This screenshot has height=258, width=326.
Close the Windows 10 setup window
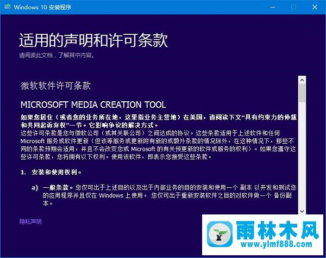(x=315, y=7)
